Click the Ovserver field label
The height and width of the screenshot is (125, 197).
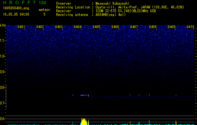pyautogui.click(x=64, y=3)
